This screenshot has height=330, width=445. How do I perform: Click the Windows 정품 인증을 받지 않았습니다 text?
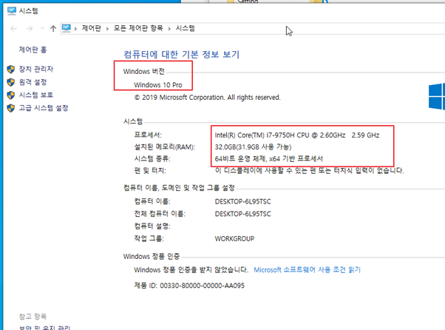(191, 270)
